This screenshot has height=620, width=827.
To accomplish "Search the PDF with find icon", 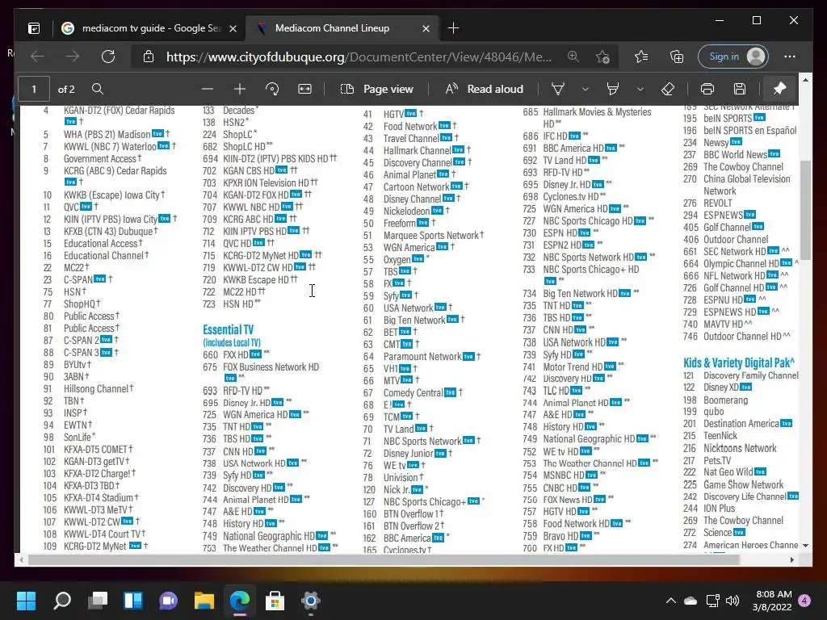I will point(98,89).
